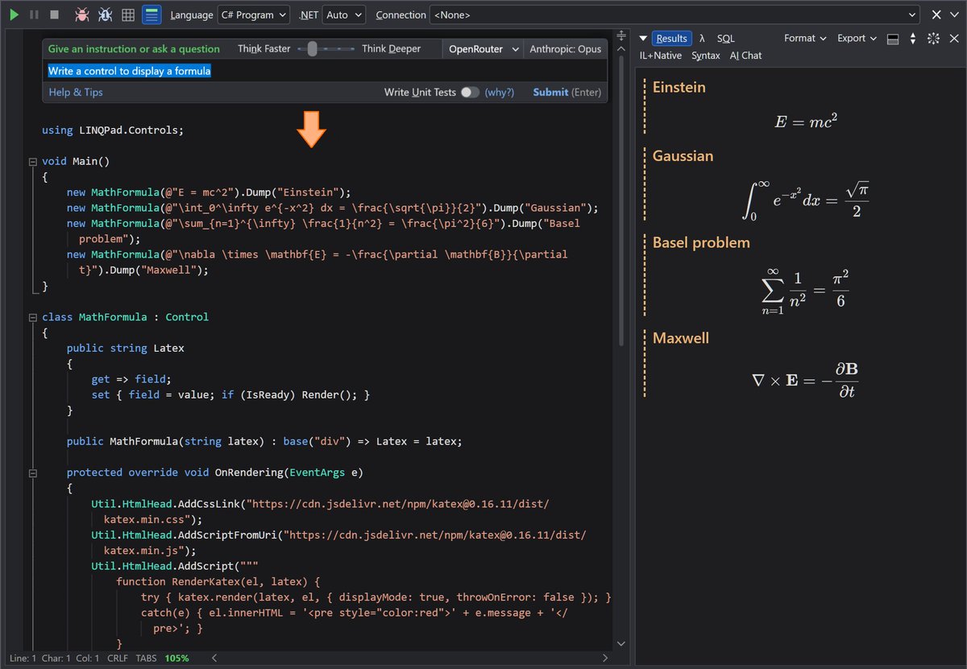Click Think Deeper label
The height and width of the screenshot is (669, 967).
[392, 49]
